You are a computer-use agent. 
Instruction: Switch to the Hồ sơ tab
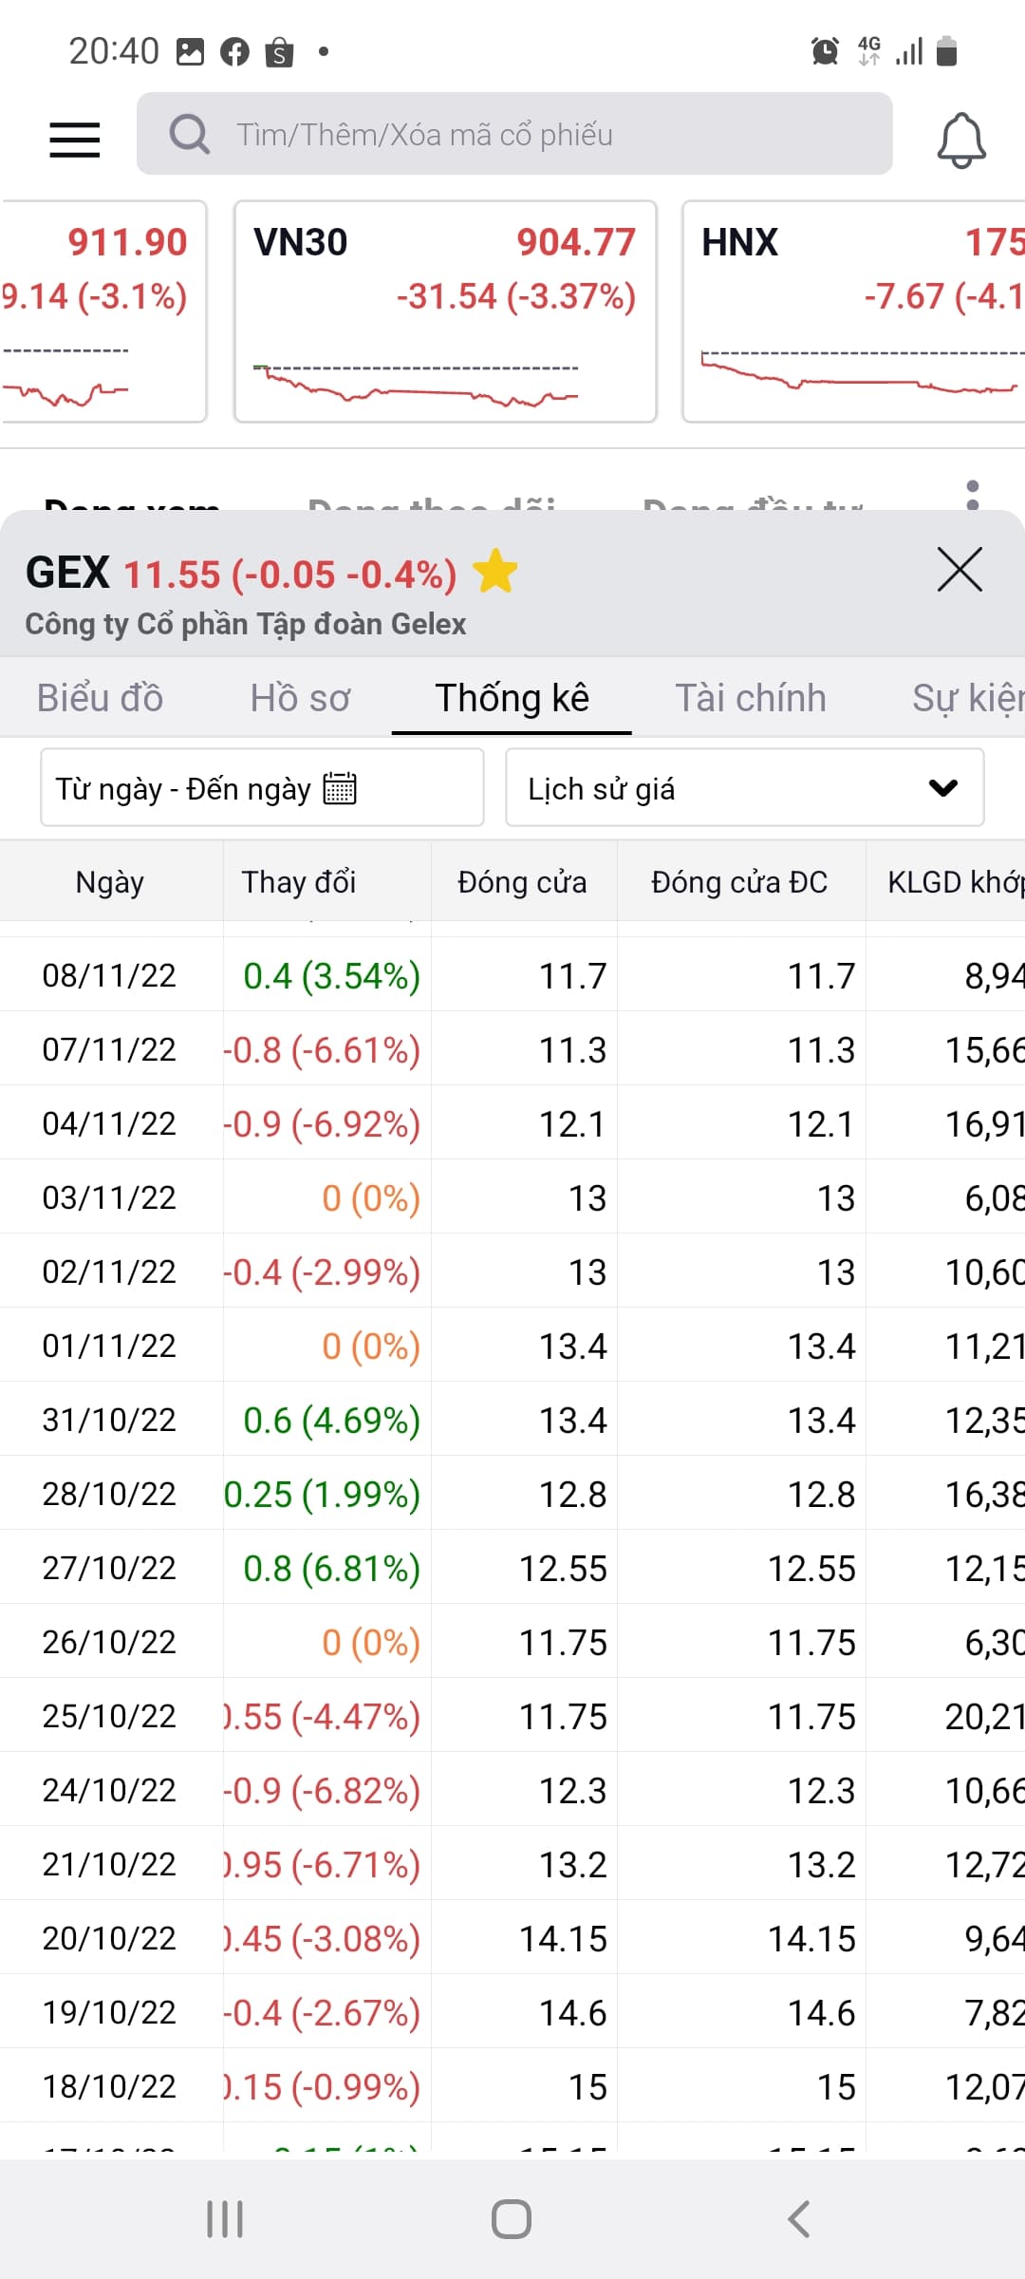(300, 698)
